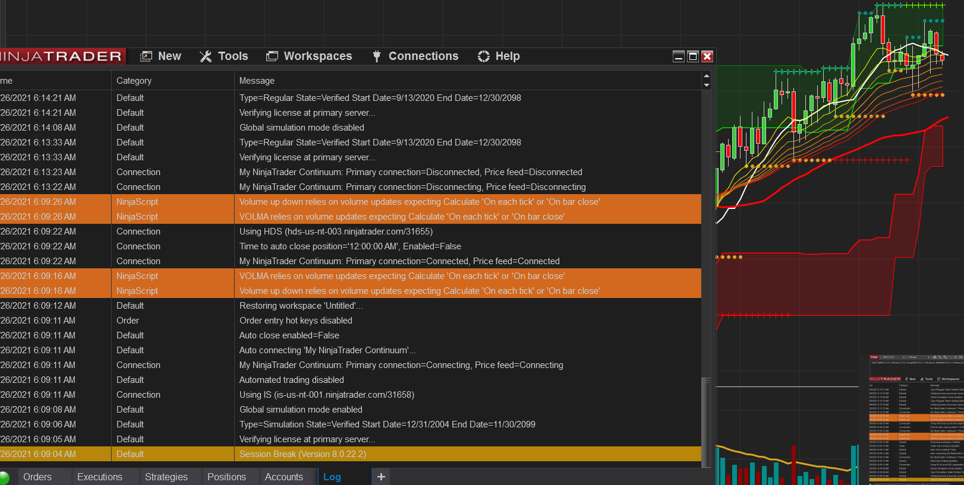The width and height of the screenshot is (964, 485).
Task: Switch to the Strategies tab
Action: click(x=166, y=477)
